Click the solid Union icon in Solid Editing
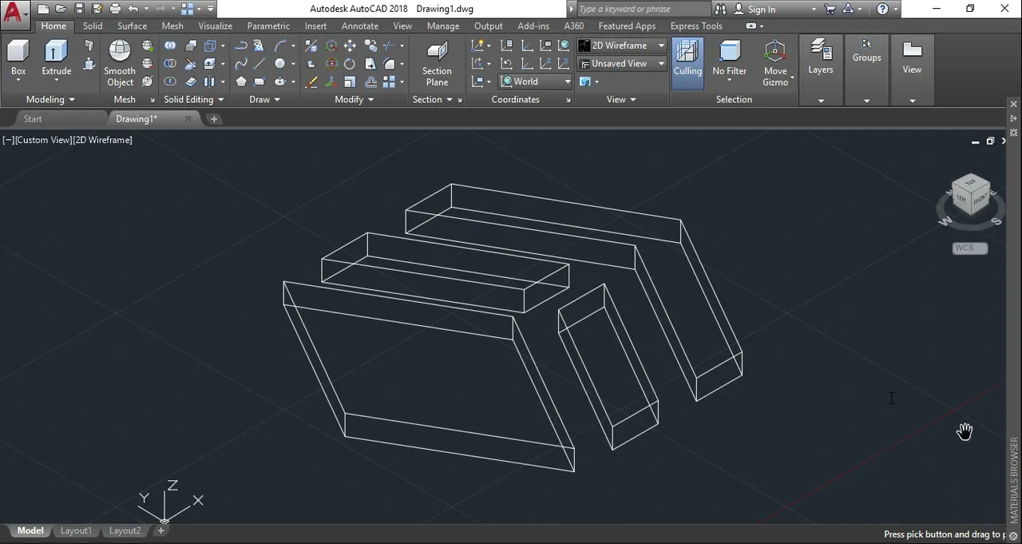The image size is (1022, 544). tap(170, 46)
